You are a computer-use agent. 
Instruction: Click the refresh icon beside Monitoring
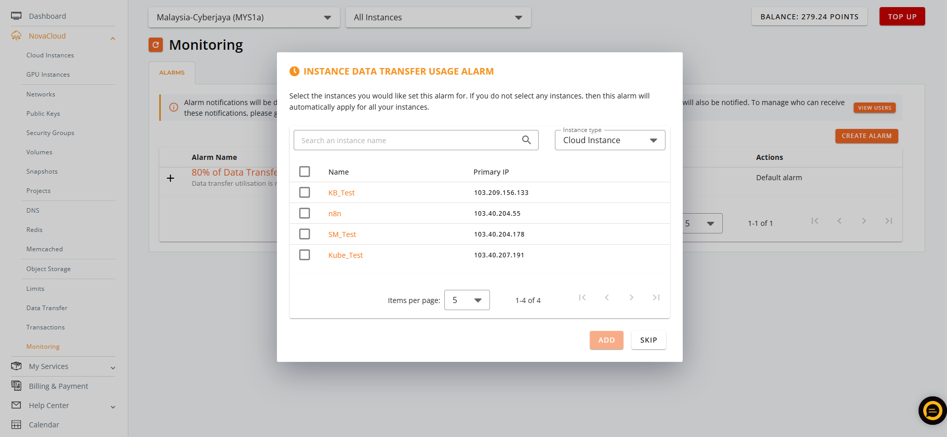point(156,45)
